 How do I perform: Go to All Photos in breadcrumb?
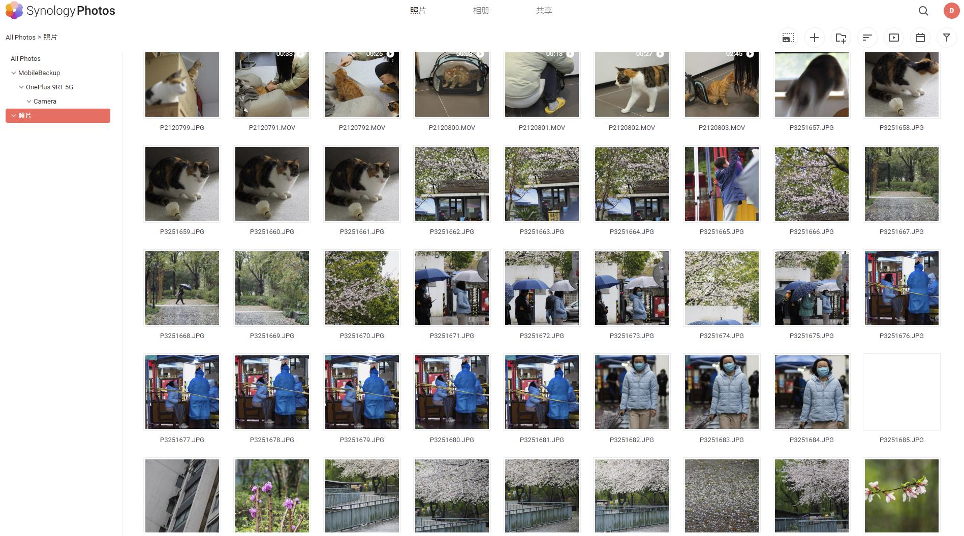20,38
